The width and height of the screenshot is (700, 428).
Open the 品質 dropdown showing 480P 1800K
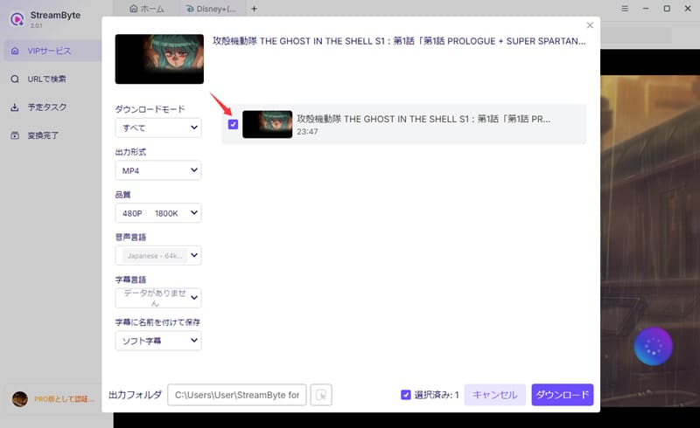click(158, 213)
